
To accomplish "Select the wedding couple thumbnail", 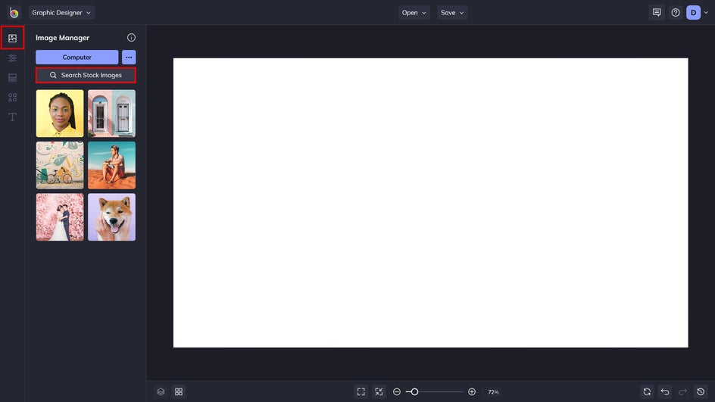I will click(x=60, y=217).
